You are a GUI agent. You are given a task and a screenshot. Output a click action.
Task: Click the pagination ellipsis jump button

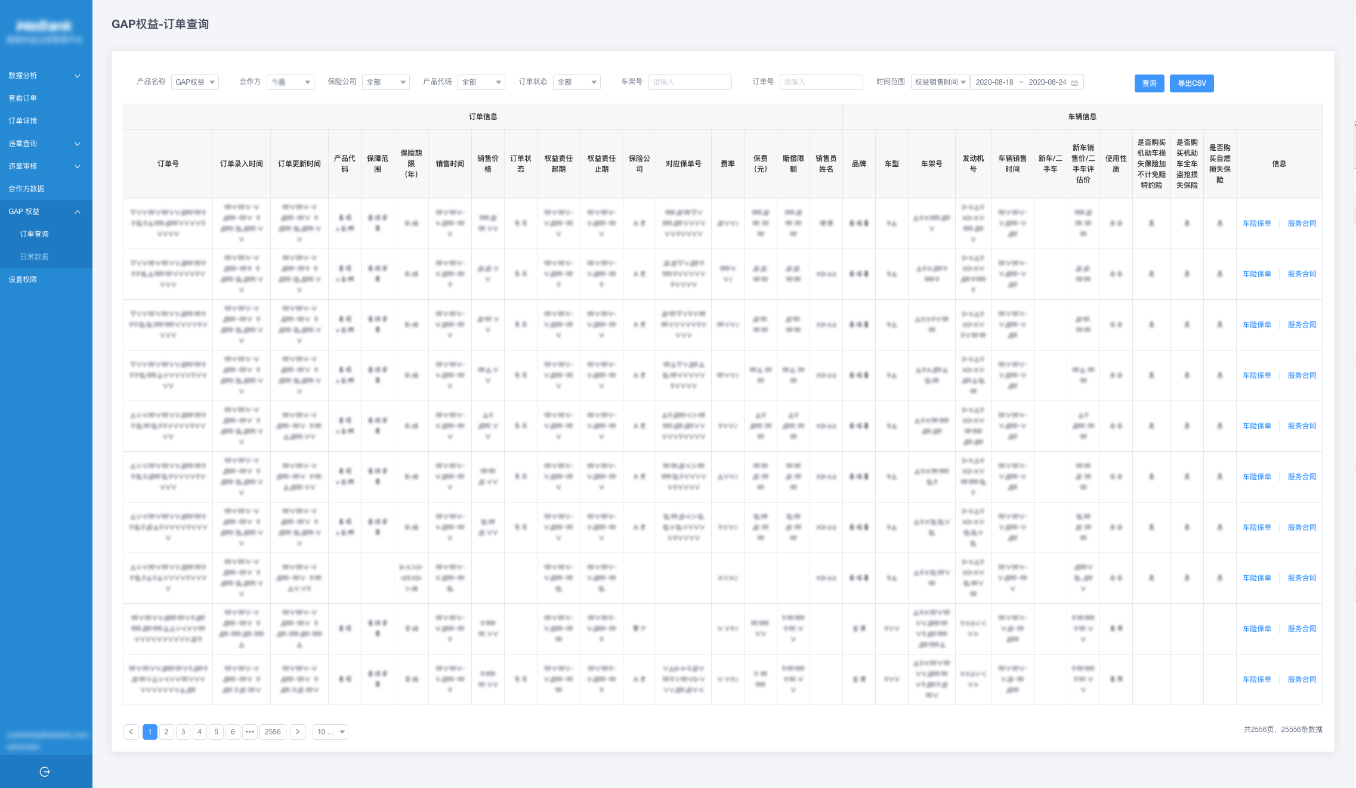coord(250,732)
